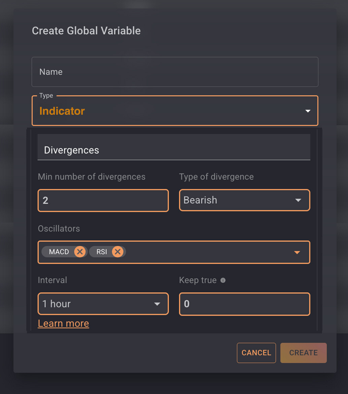Open the 1 hour Interval dropdown

pyautogui.click(x=98, y=304)
